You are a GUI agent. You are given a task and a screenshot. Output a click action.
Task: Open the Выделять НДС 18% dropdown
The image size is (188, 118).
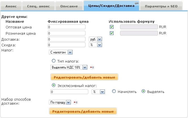pyautogui.click(x=69, y=67)
